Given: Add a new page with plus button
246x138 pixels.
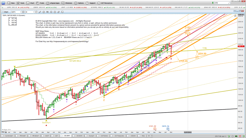Looking at the screenshot, I should point(149,136).
